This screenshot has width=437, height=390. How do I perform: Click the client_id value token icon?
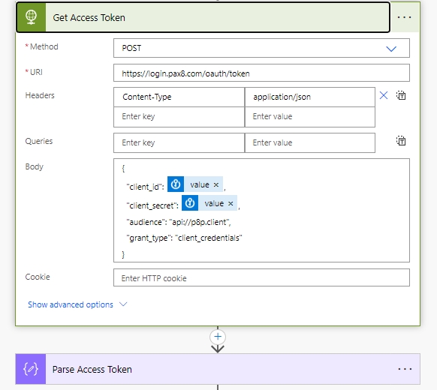coord(176,184)
